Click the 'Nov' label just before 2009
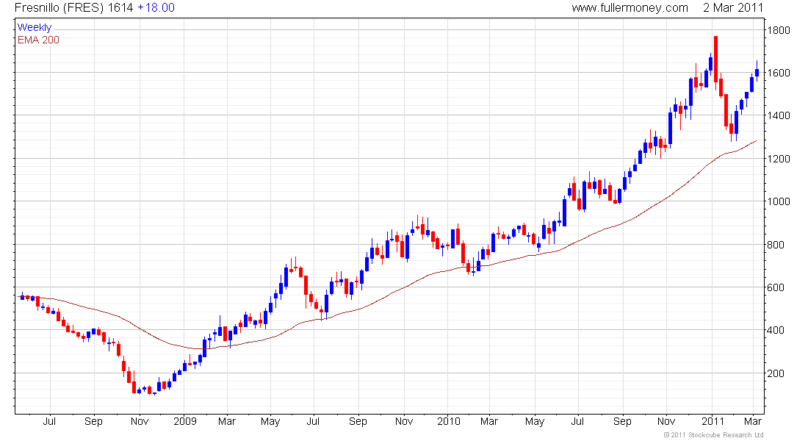This screenshot has width=808, height=441. [x=139, y=421]
